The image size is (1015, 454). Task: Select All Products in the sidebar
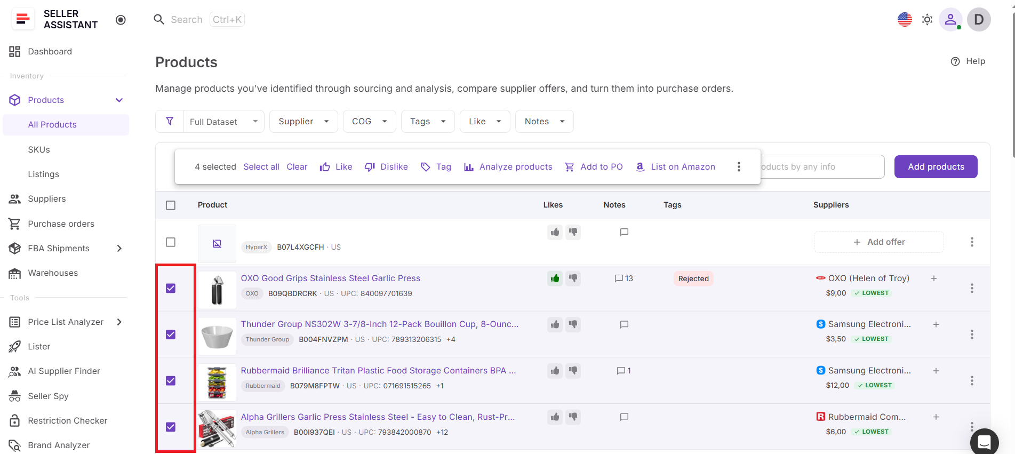pos(66,125)
